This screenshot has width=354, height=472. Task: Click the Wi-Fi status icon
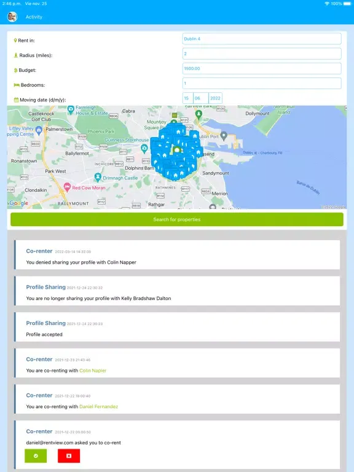[x=327, y=4]
